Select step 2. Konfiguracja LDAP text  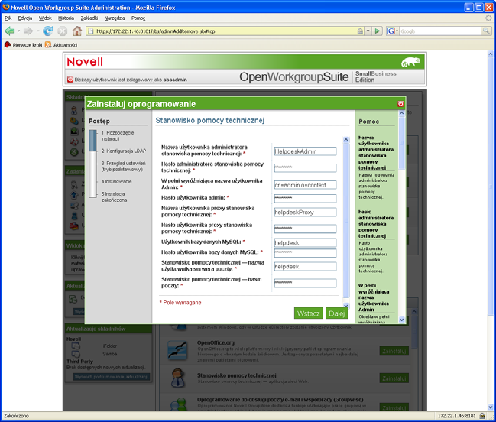(124, 151)
